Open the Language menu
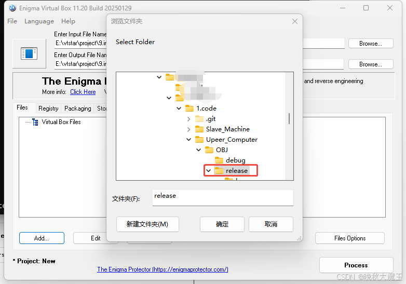 click(x=39, y=21)
